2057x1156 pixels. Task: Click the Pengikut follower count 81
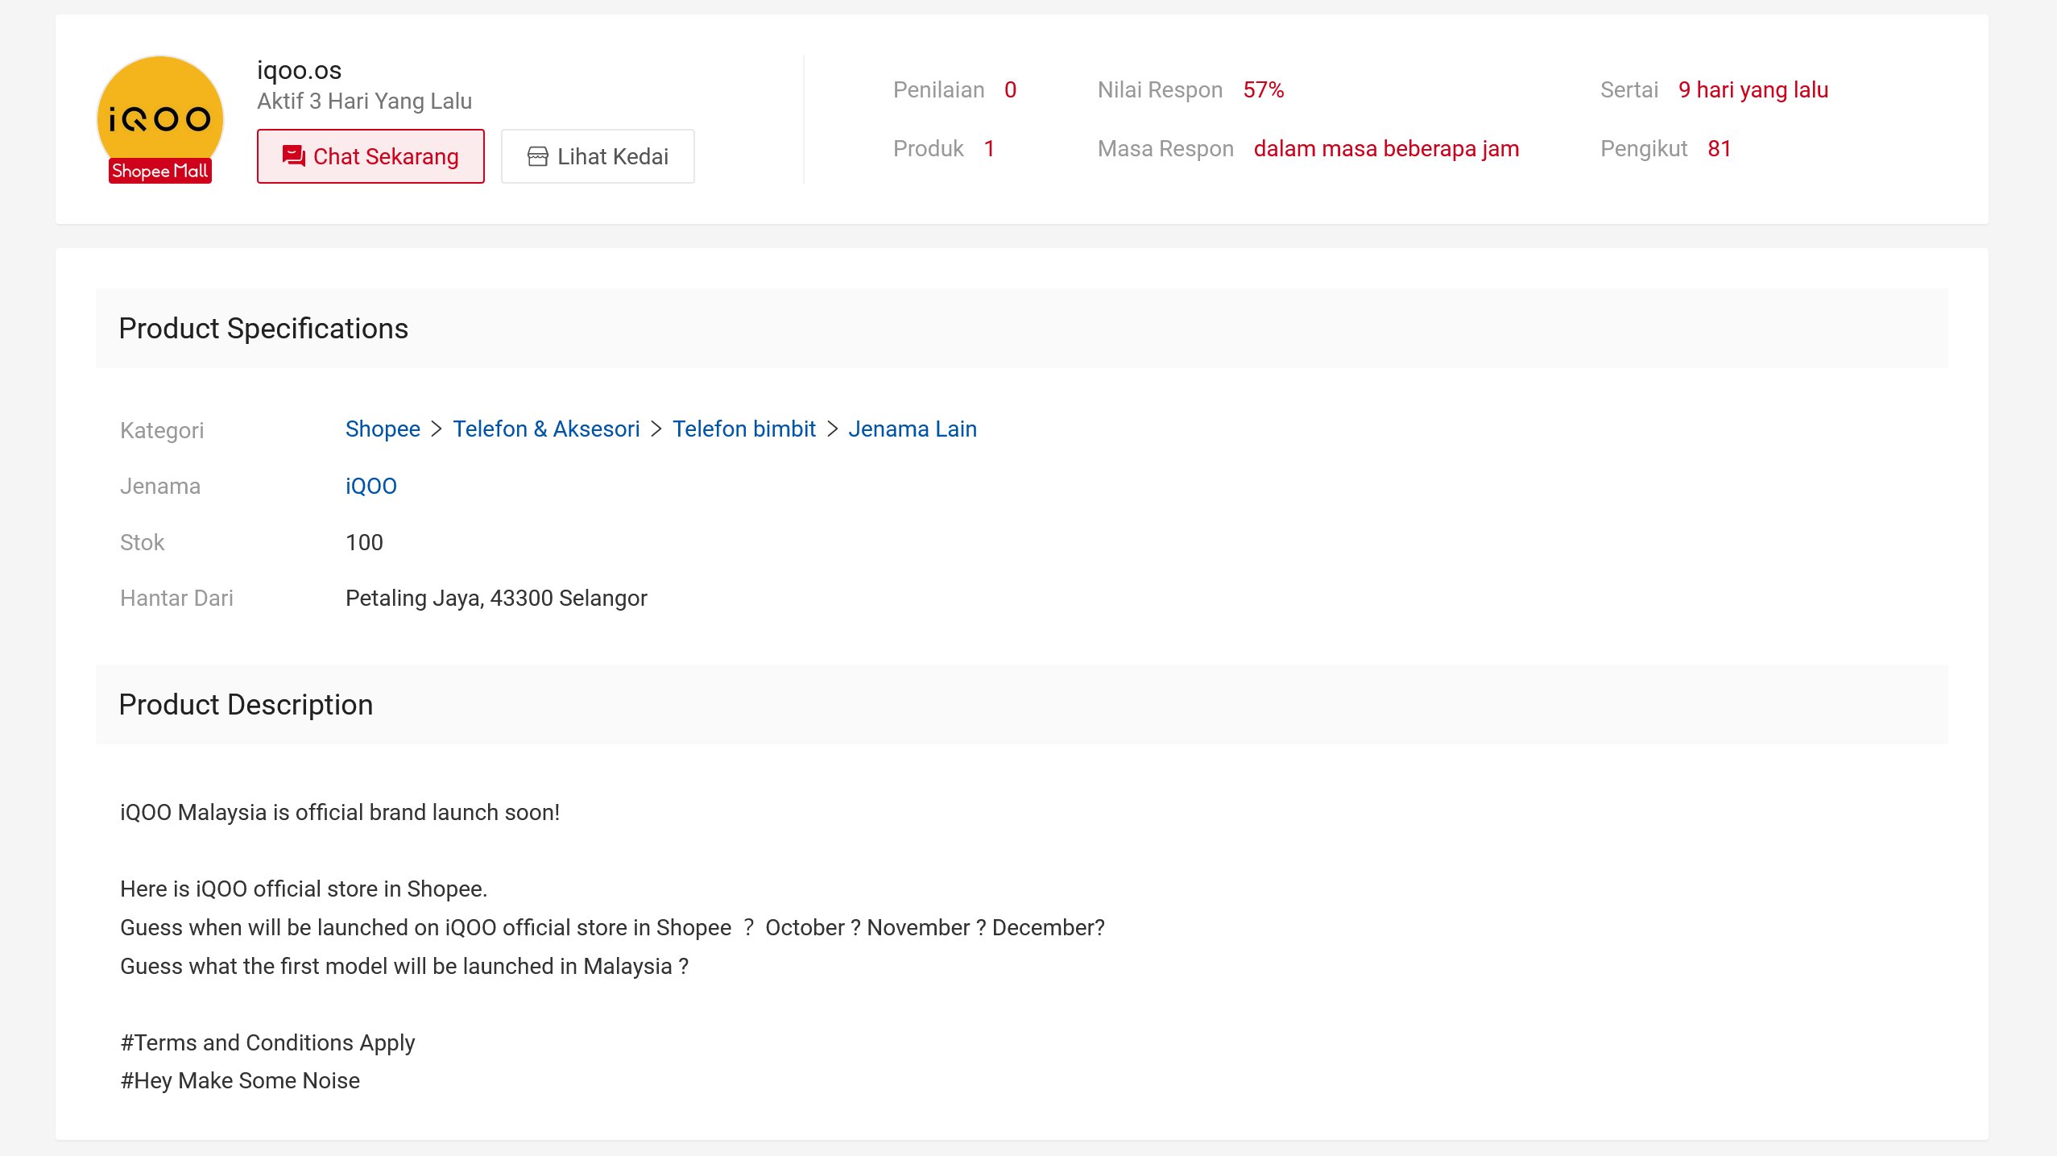click(1719, 149)
